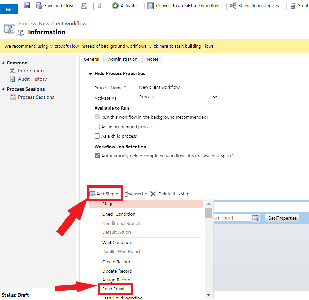
Task: Uncheck Automatically delete completed workflow jobs
Action: click(x=97, y=156)
